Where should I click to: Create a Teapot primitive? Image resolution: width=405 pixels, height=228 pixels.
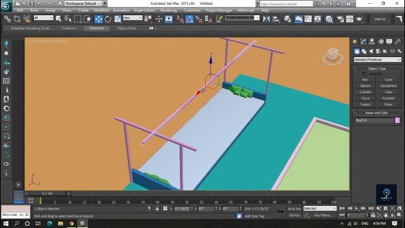tap(365, 104)
